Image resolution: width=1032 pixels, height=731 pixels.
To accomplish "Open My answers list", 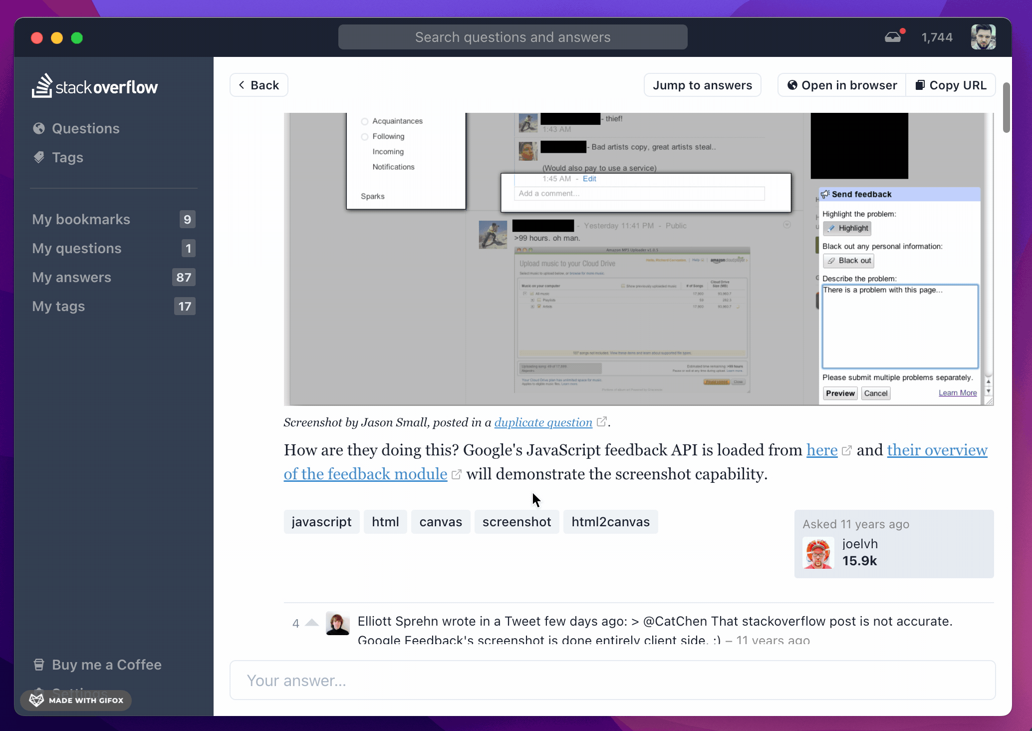I will 71,277.
